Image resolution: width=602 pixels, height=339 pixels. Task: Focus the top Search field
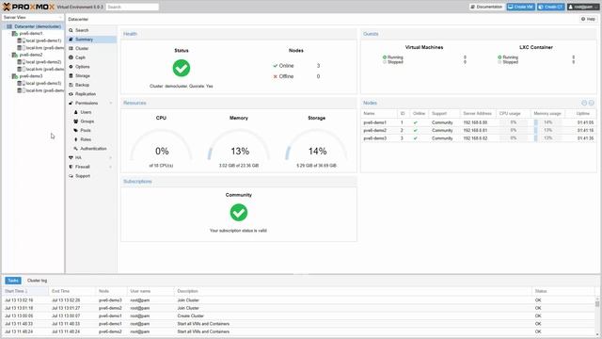click(132, 7)
